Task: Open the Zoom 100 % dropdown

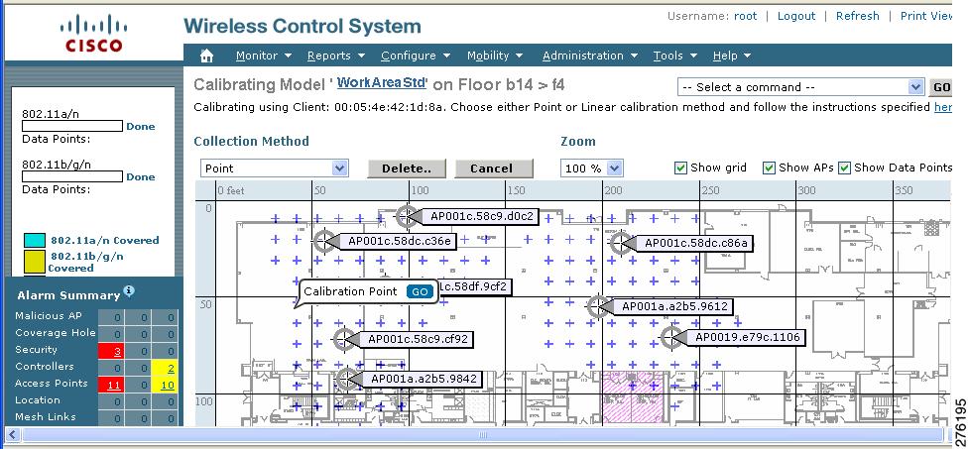Action: (591, 168)
